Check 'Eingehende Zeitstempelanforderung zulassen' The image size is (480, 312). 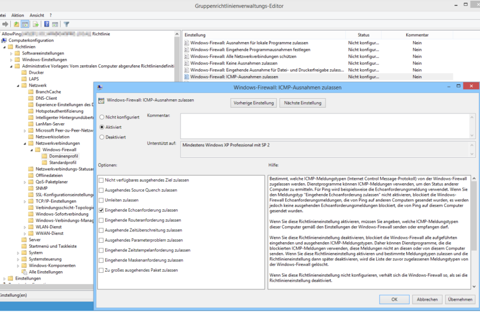[101, 250]
